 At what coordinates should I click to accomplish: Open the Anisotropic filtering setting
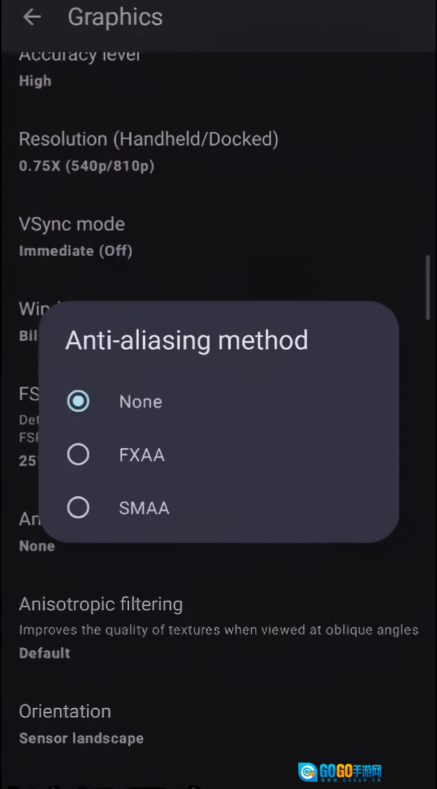(x=101, y=605)
